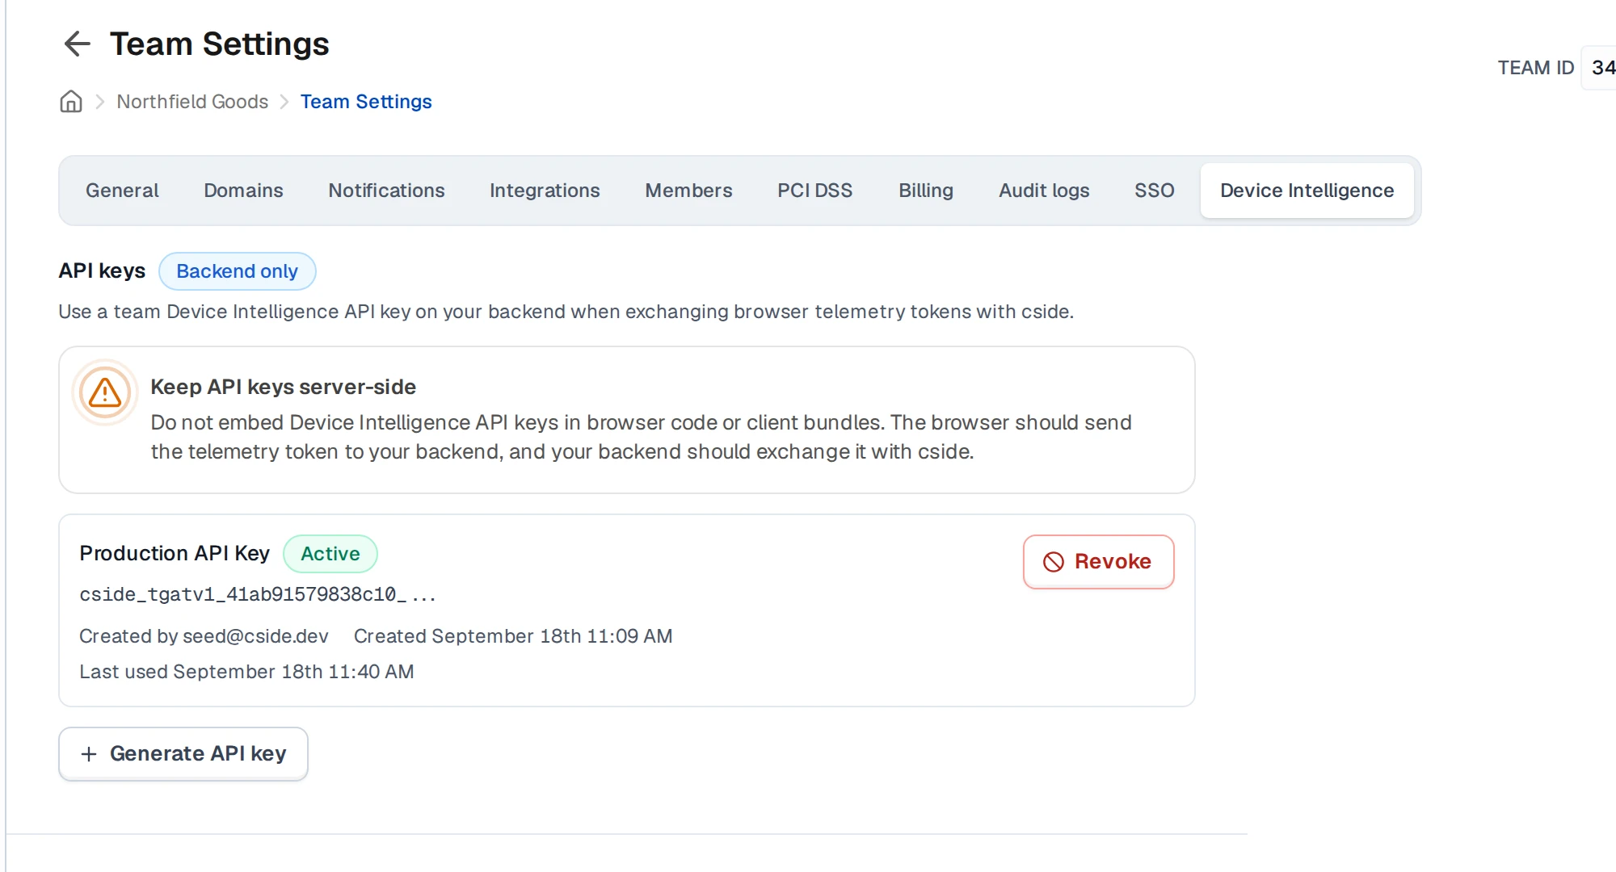Select the Notifications tab
Screen dimensions: 1616x872
click(386, 191)
